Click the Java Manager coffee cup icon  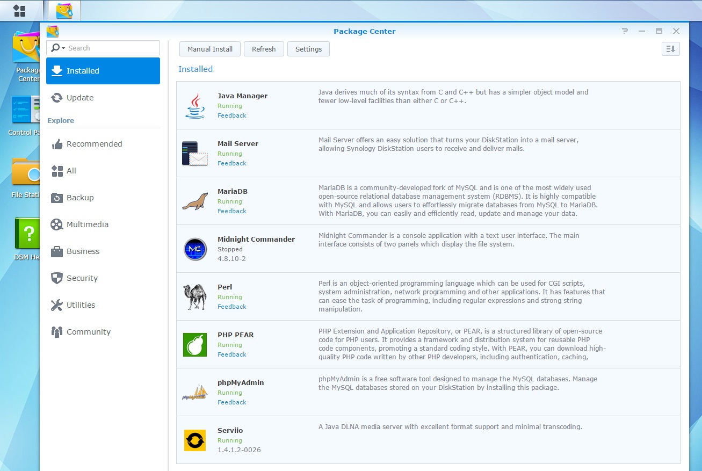coord(195,105)
